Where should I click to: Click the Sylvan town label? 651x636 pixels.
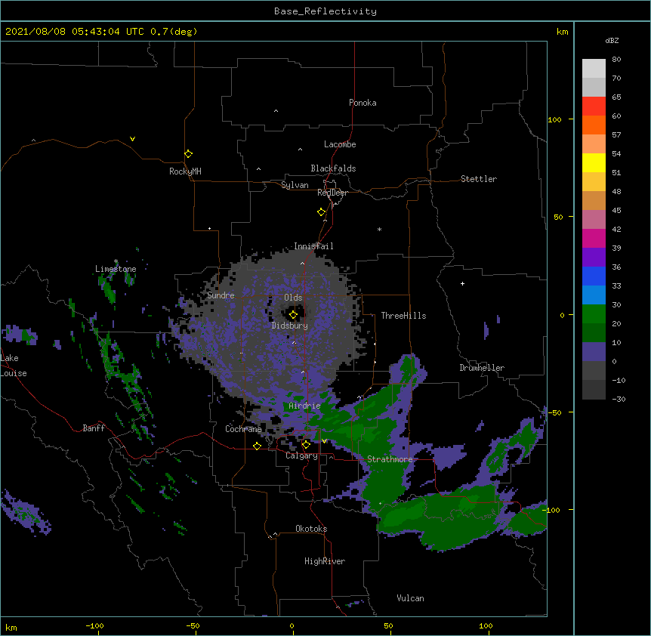(295, 185)
